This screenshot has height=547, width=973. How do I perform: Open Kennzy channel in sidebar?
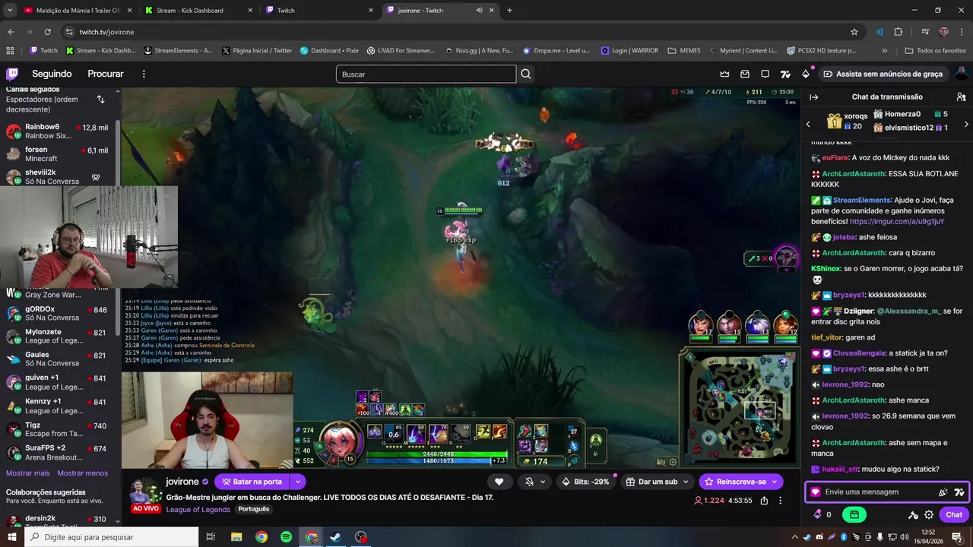click(x=59, y=406)
